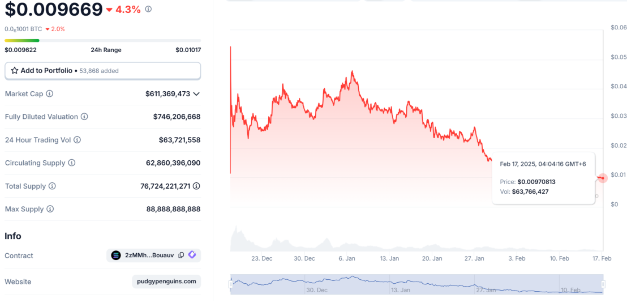The height and width of the screenshot is (303, 627).
Task: Open the info icon beside the Total Supply label
Action: [x=53, y=186]
